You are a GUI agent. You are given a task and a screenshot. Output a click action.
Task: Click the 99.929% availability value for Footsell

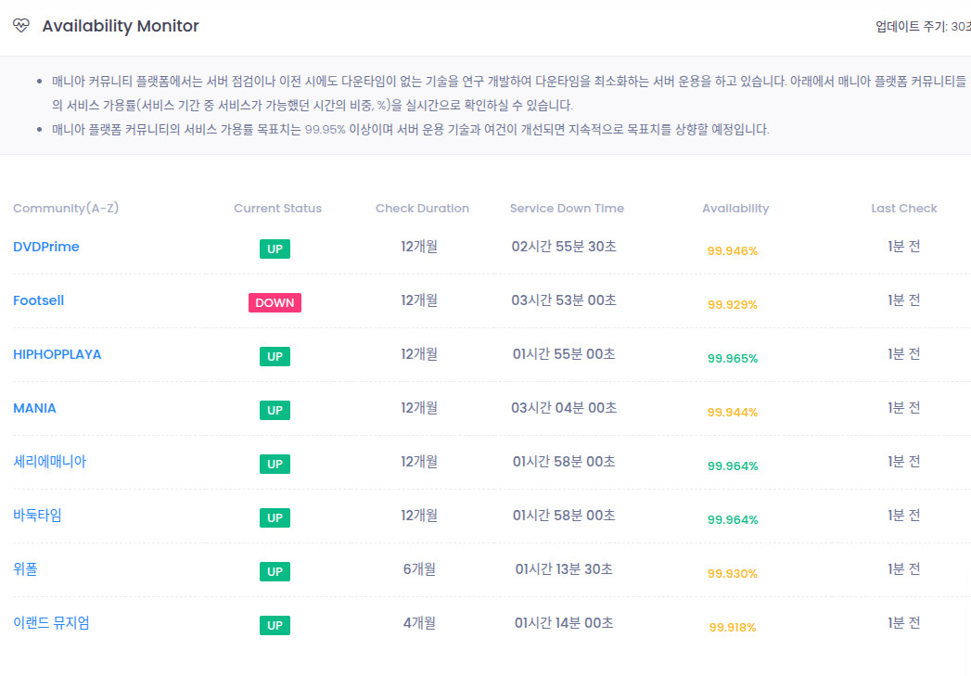[733, 305]
